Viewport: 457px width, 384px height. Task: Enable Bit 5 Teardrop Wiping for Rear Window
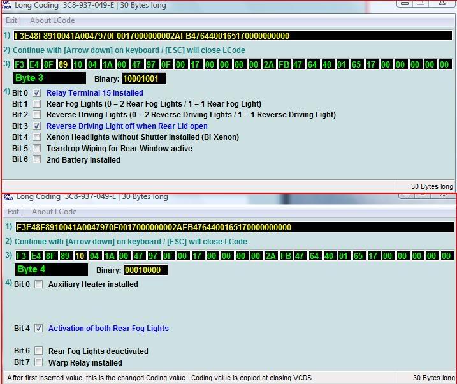tap(36, 149)
